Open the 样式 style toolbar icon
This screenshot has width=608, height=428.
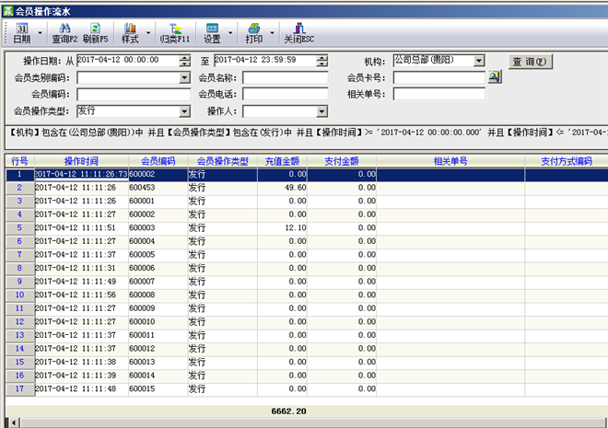(129, 34)
